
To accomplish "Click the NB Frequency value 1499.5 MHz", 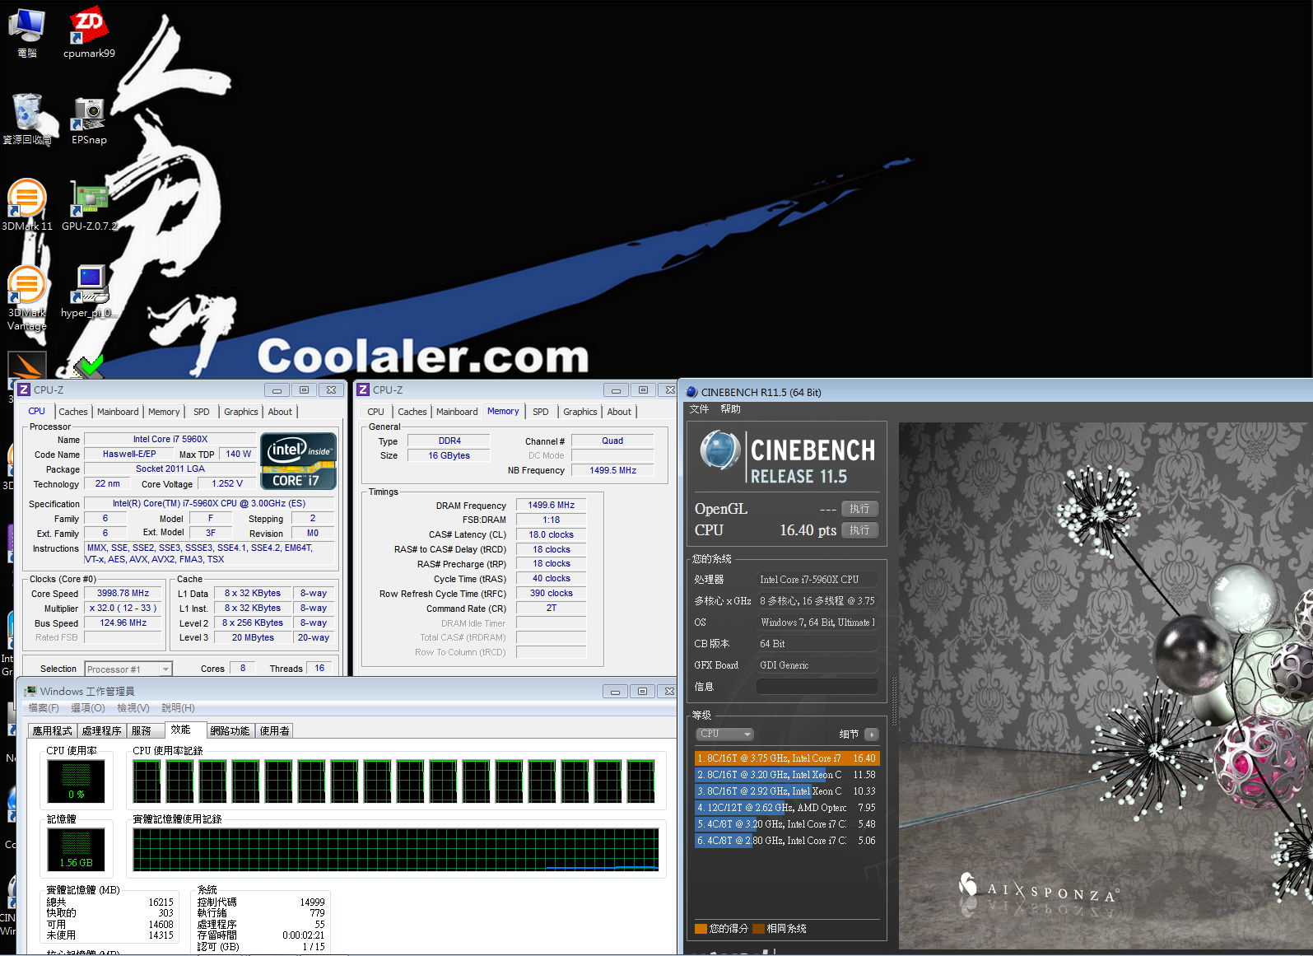I will 612,471.
